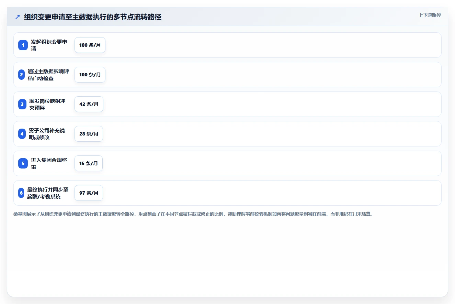The height and width of the screenshot is (304, 455).
Task: Click the 上下游路径 label in the header
Action: click(x=430, y=15)
